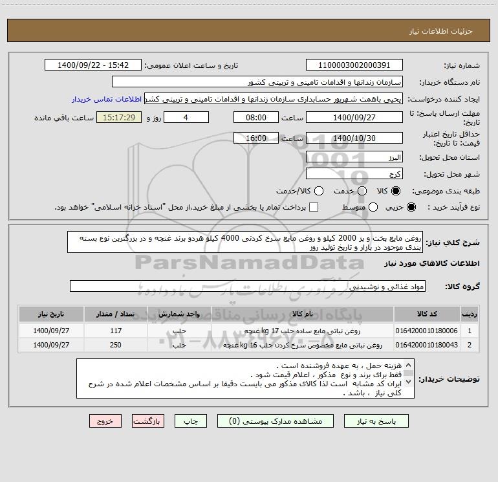Click quantity cell 250
The height and width of the screenshot is (482, 498).
(116, 345)
